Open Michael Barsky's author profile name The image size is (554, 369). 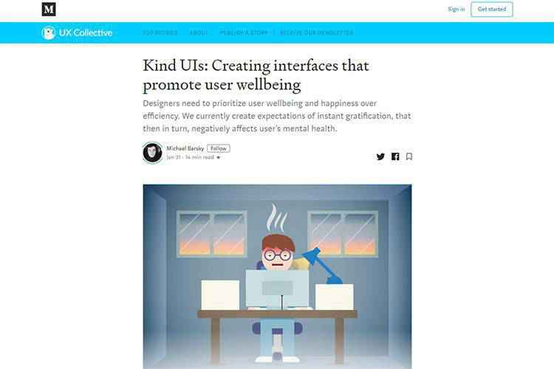pos(185,148)
